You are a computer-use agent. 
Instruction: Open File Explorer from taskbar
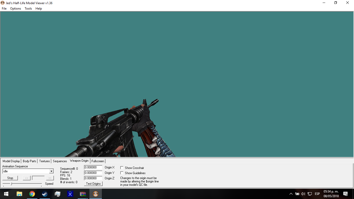[19, 194]
